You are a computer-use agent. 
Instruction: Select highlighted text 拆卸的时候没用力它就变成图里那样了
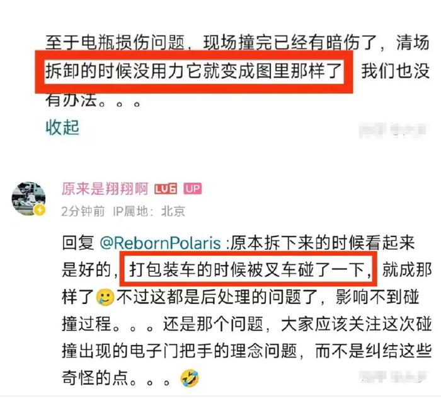194,71
